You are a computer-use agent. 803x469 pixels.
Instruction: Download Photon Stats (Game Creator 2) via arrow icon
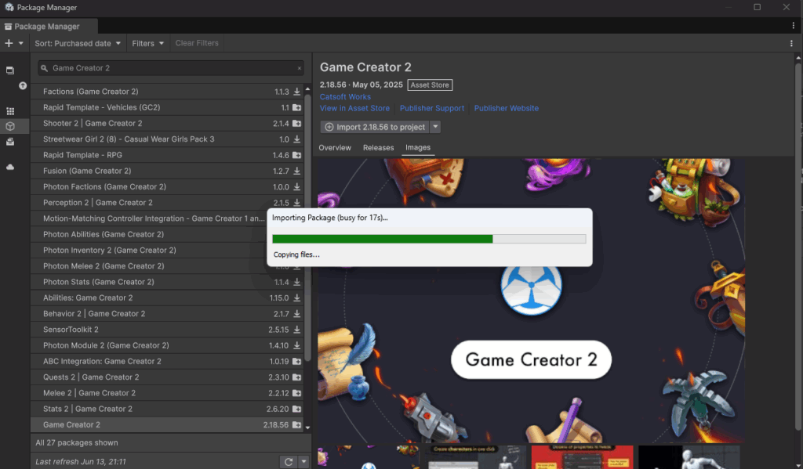296,282
